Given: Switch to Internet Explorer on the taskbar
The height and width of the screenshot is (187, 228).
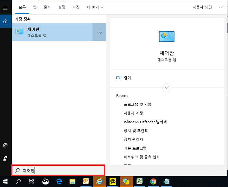Looking at the screenshot, I should tap(99, 182).
